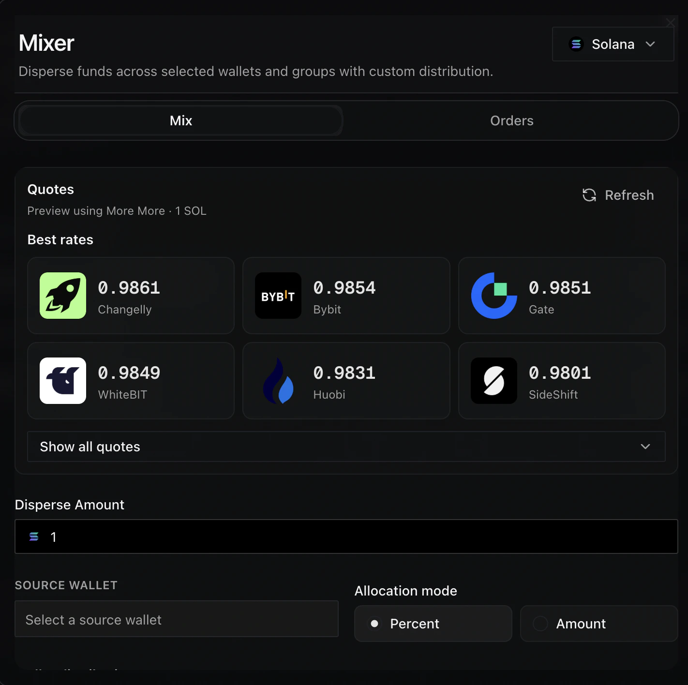This screenshot has width=688, height=685.
Task: Focus the Disperse Amount input field
Action: 346,536
